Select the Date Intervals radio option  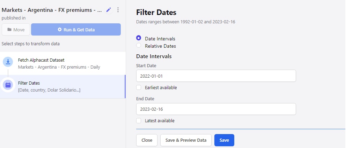tap(139, 38)
